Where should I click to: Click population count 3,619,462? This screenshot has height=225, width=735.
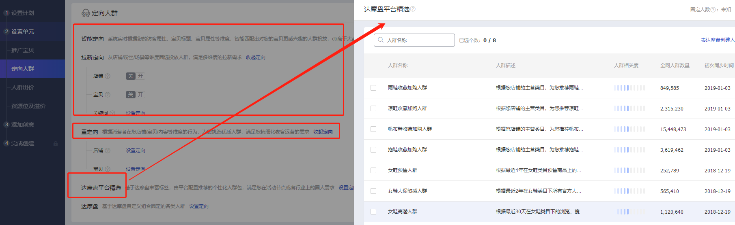click(672, 150)
